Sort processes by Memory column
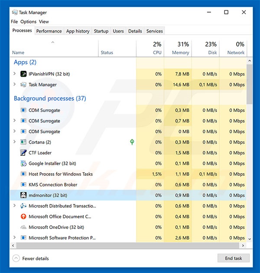Image resolution: width=260 pixels, height=273 pixels. [178, 49]
